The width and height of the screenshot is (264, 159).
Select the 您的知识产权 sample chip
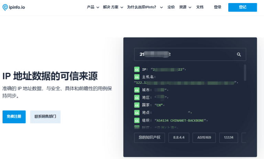pyautogui.click(x=150, y=138)
